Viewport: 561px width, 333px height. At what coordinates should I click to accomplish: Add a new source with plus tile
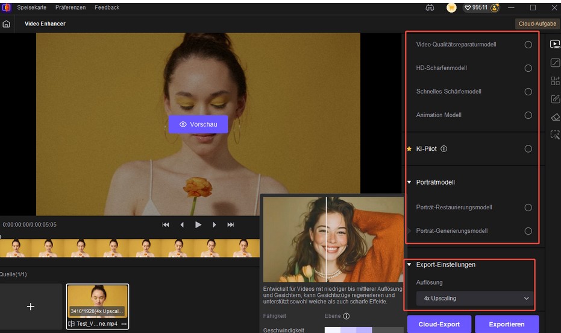pos(31,306)
